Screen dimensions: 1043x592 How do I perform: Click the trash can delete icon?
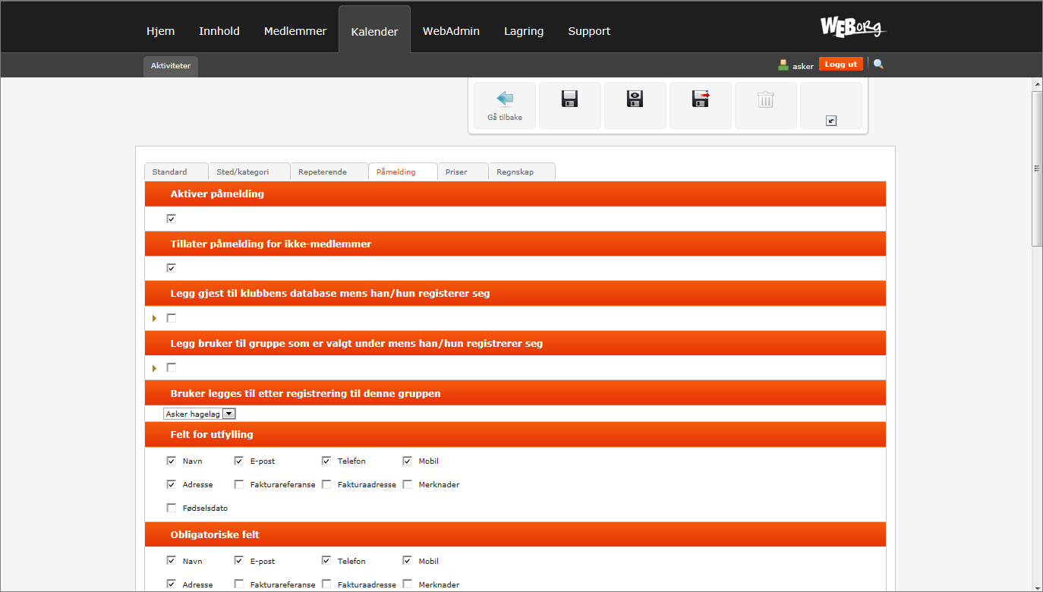pyautogui.click(x=766, y=99)
